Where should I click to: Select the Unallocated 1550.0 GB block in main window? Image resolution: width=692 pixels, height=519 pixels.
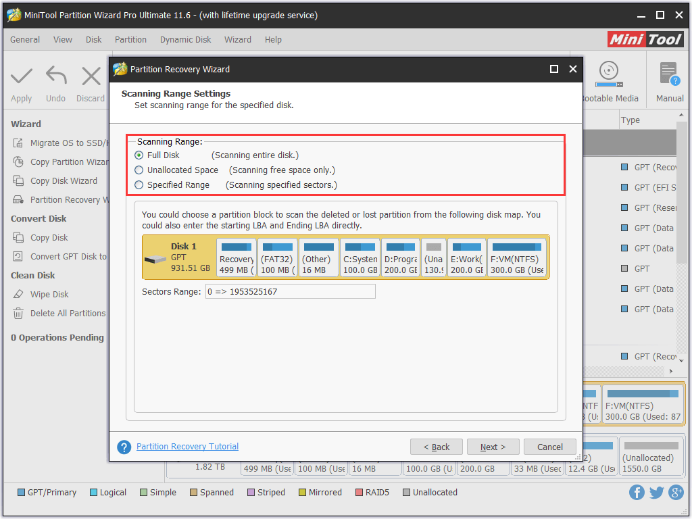[x=651, y=456]
